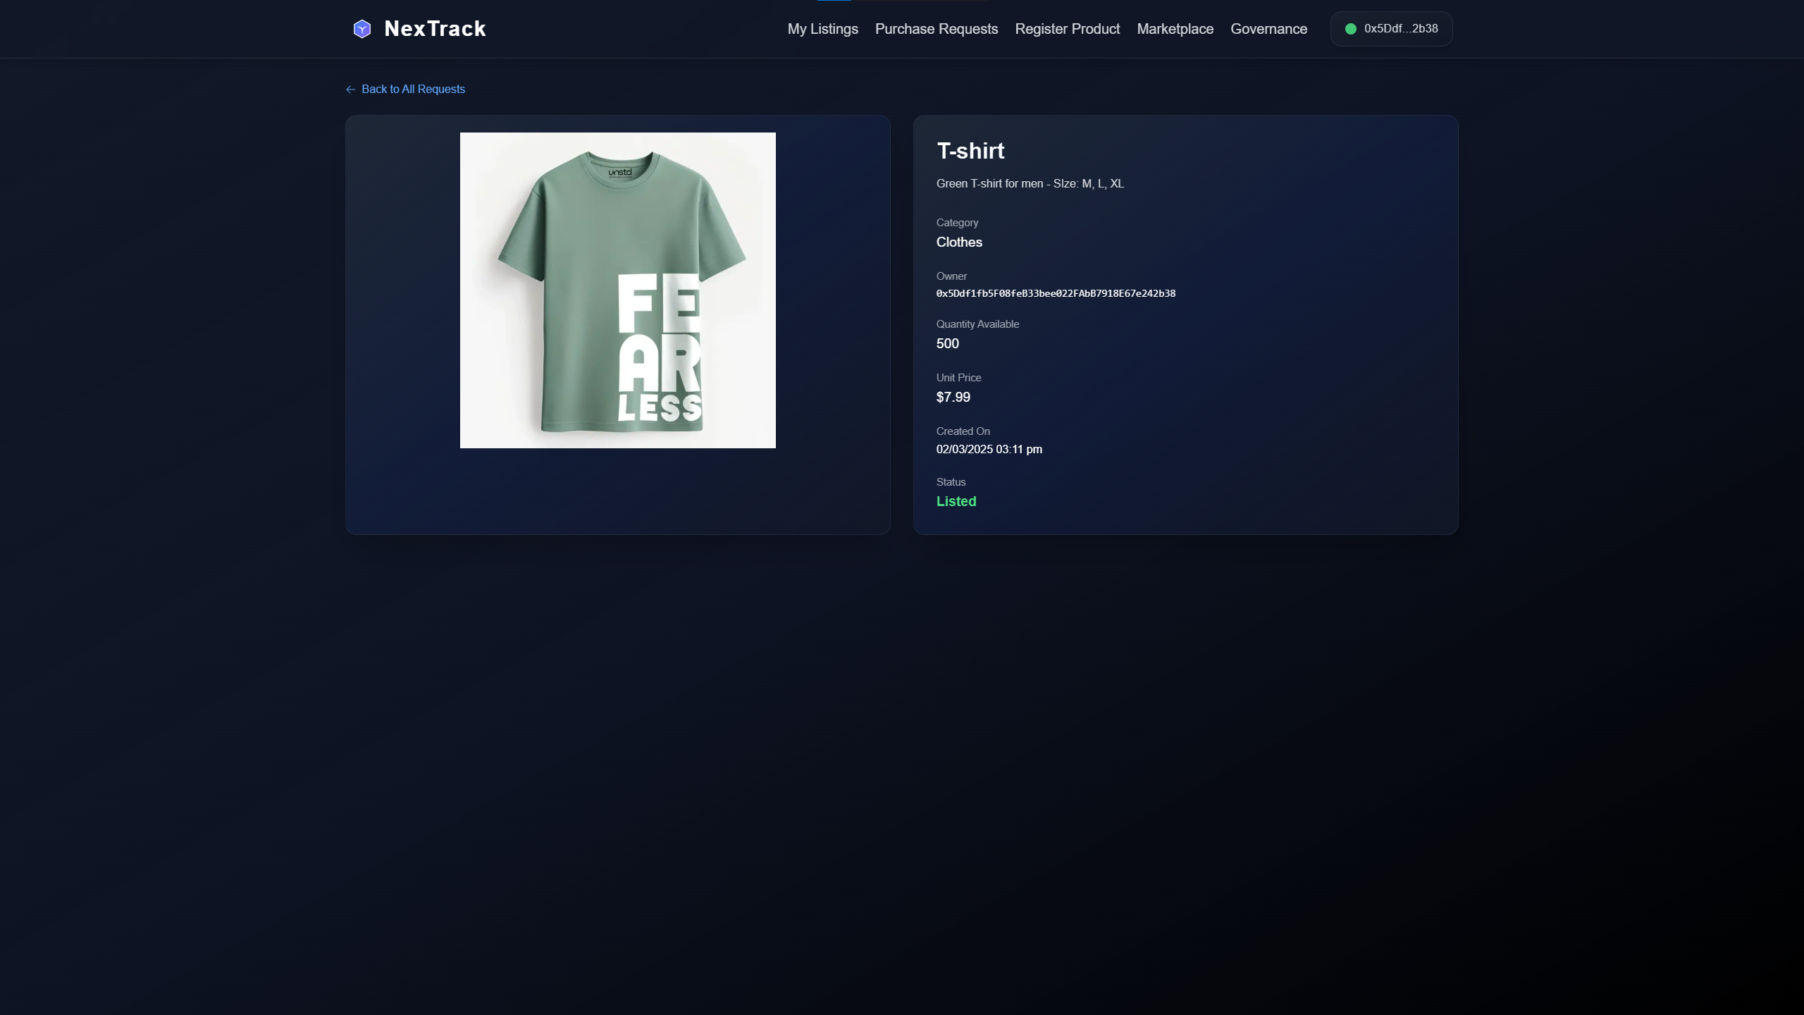Click the quantity available value 500
This screenshot has height=1015, width=1804.
(947, 343)
